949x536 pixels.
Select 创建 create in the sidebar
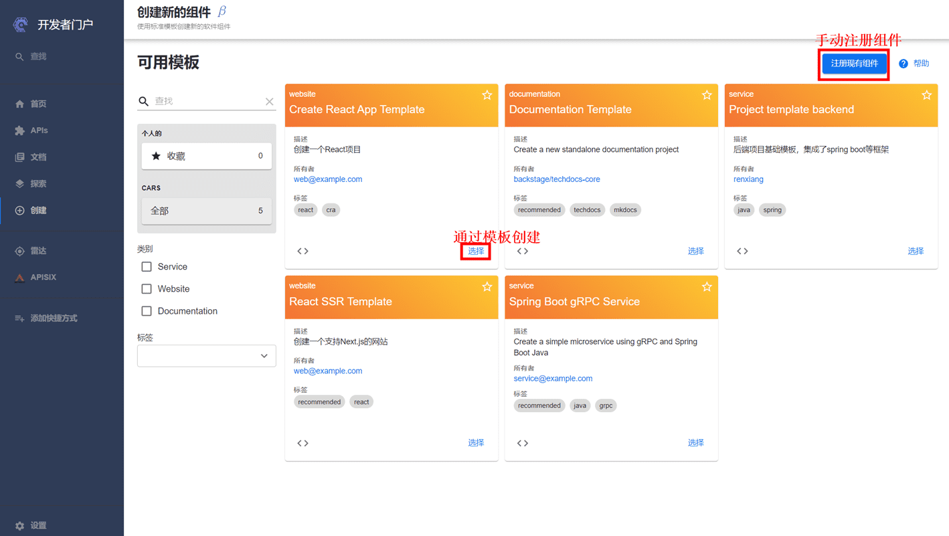tap(62, 210)
